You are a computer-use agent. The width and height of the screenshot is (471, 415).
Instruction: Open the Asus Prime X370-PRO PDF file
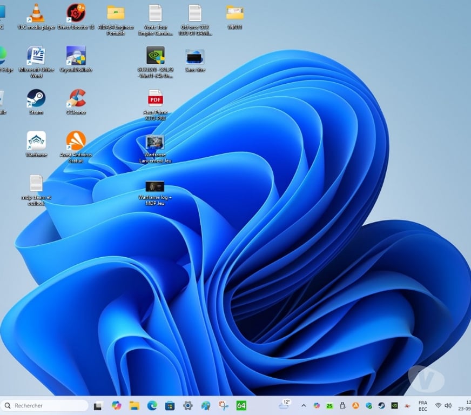pos(156,98)
